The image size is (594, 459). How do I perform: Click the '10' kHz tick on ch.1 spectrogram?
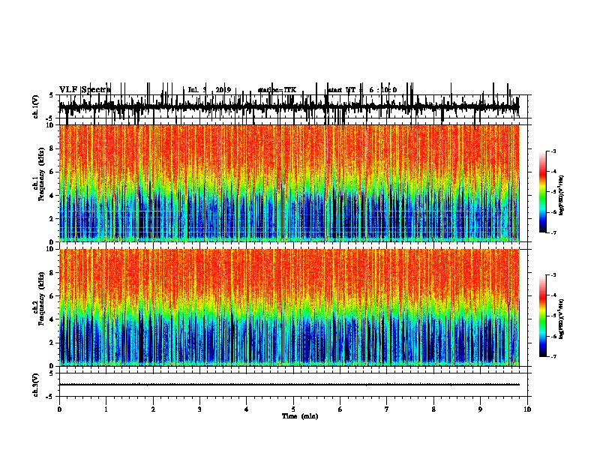pos(50,125)
